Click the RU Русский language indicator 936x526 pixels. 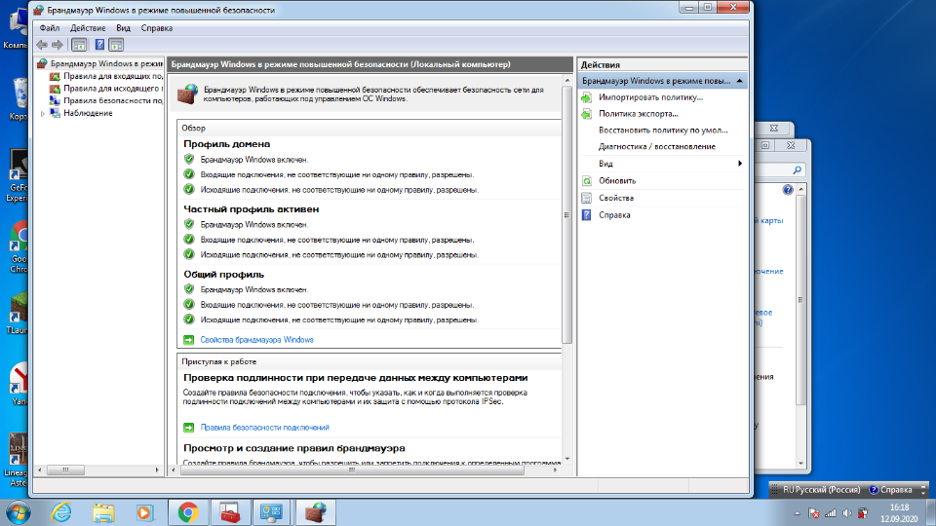tap(821, 490)
